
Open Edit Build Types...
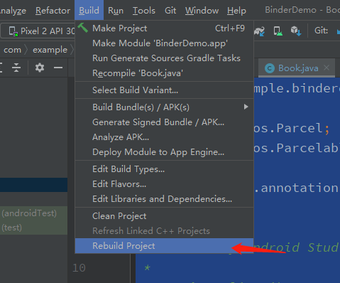point(164,169)
